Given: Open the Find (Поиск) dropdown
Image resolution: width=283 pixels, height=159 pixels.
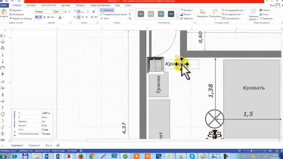Looking at the screenshot, I should tap(264, 10).
